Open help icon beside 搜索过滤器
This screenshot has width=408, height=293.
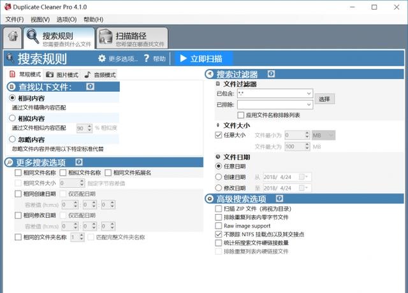coord(271,74)
